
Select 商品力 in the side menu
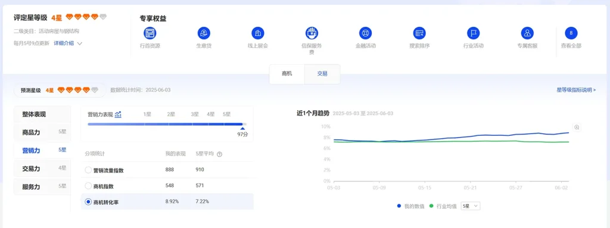42,132
